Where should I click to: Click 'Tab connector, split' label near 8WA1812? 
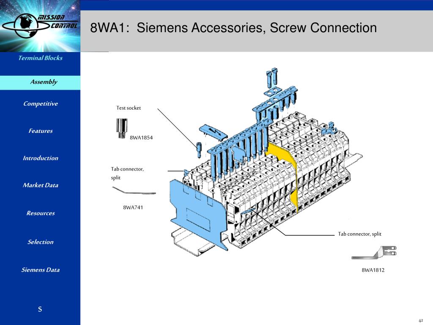point(359,234)
